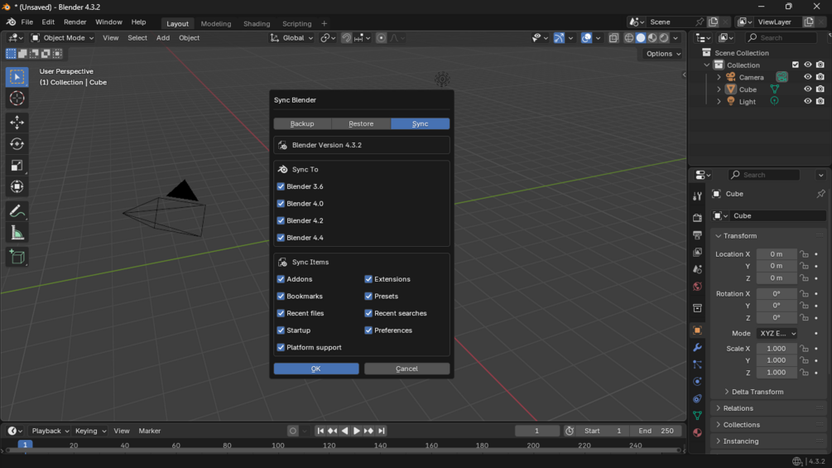Switch to the Backup tab in dialog

point(302,123)
